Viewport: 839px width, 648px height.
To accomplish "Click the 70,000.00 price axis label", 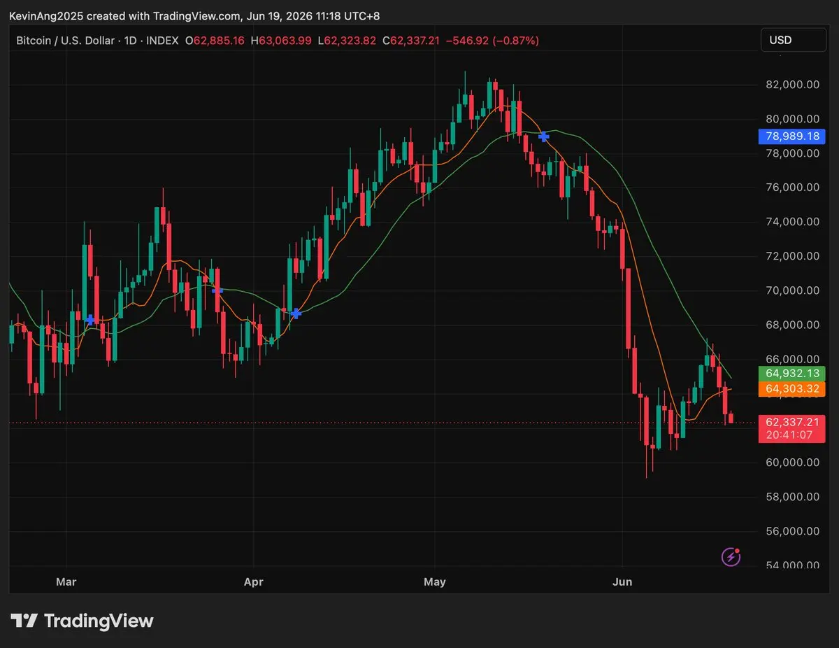I will coord(793,290).
